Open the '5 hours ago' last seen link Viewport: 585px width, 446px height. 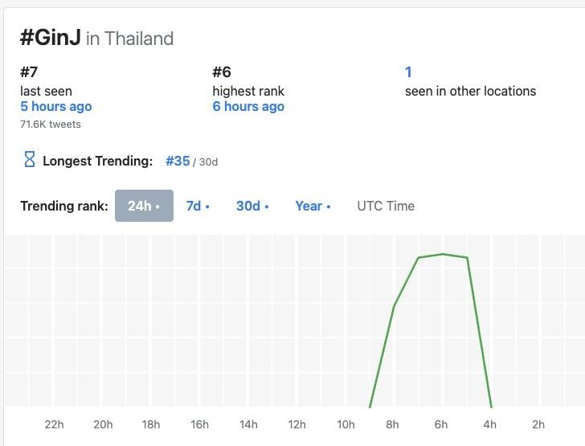56,107
